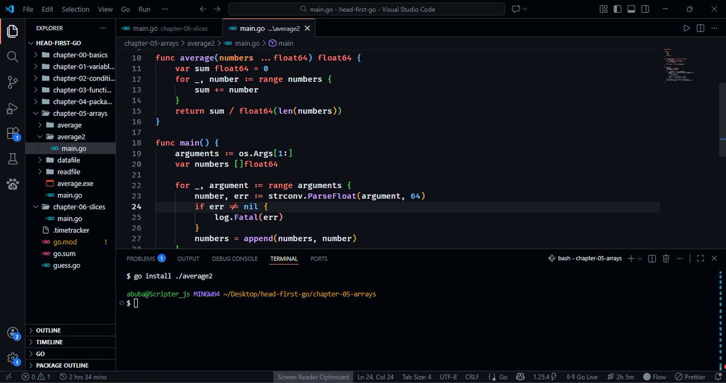
Task: Split the editor to the right
Action: (701, 28)
